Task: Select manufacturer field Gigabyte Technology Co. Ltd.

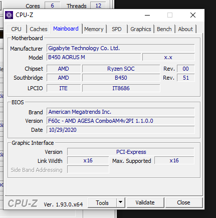Action: click(x=120, y=48)
